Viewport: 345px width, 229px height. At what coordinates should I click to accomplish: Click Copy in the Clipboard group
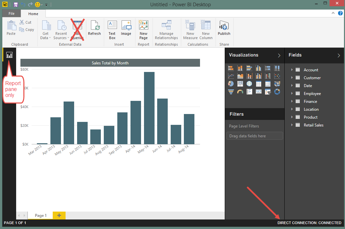pyautogui.click(x=26, y=30)
